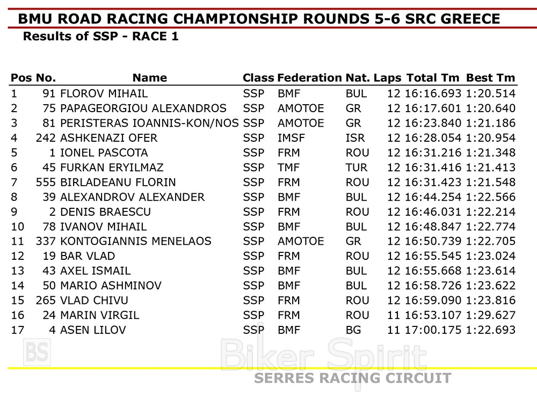This screenshot has height=393, width=537.
Task: Click the BS logo watermark
Action: (37, 353)
